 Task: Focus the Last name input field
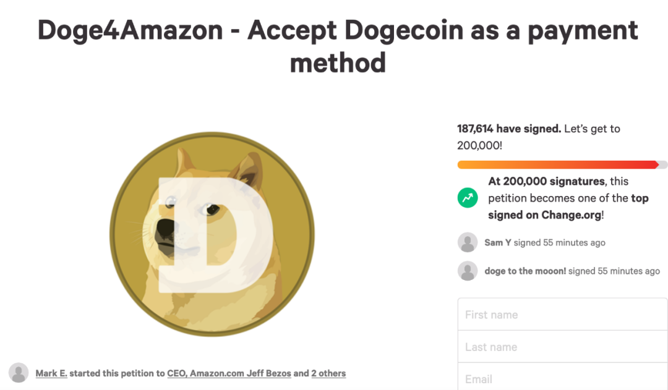(x=562, y=347)
